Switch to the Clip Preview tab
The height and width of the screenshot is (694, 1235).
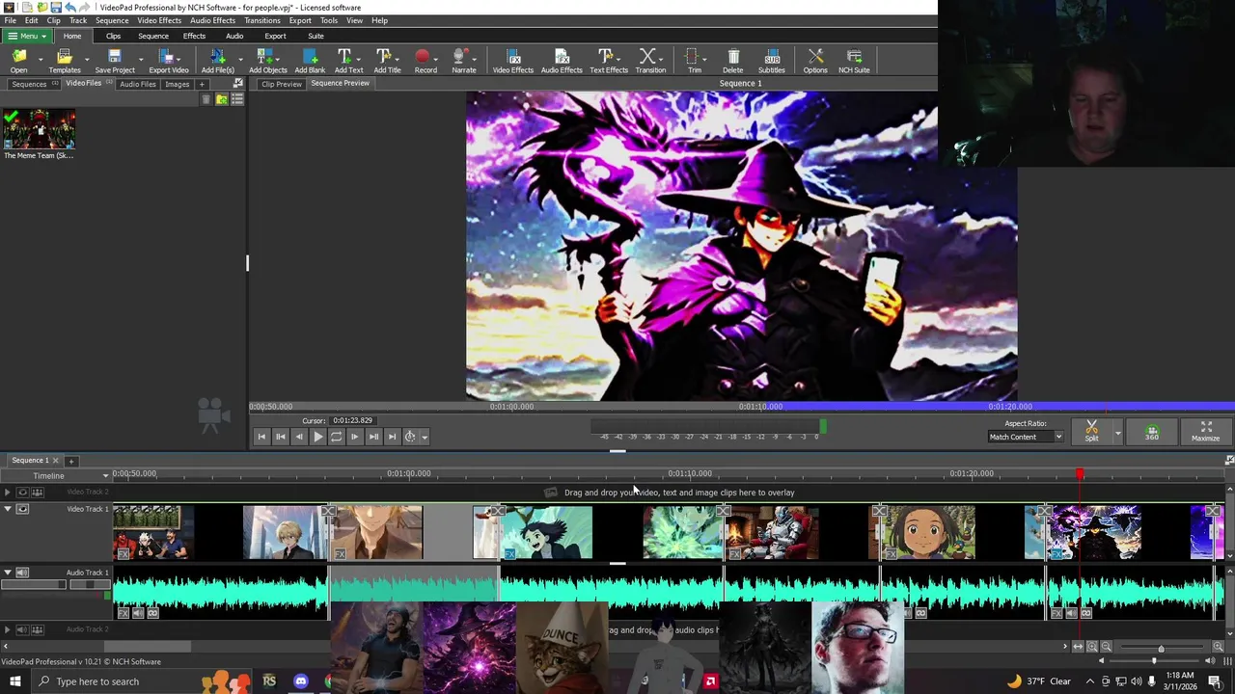pos(282,84)
